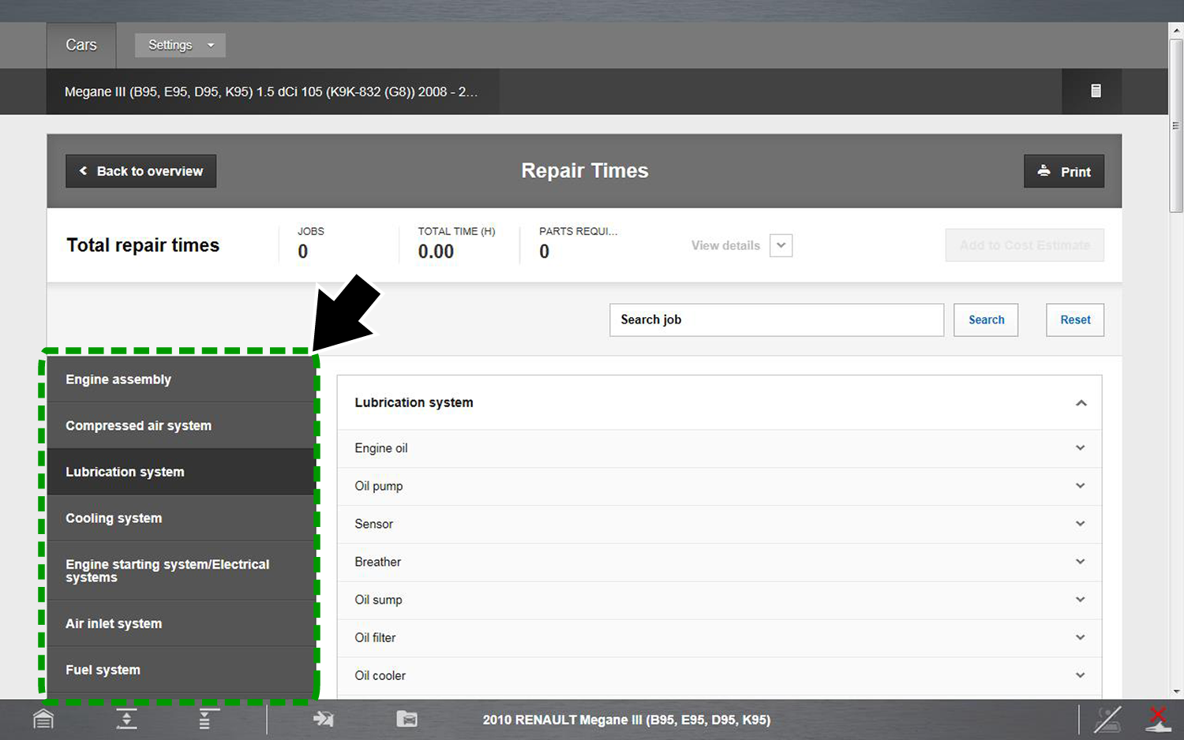Viewport: 1184px width, 740px height.
Task: Click the crossed-out icon left of red X
Action: pos(1107,719)
